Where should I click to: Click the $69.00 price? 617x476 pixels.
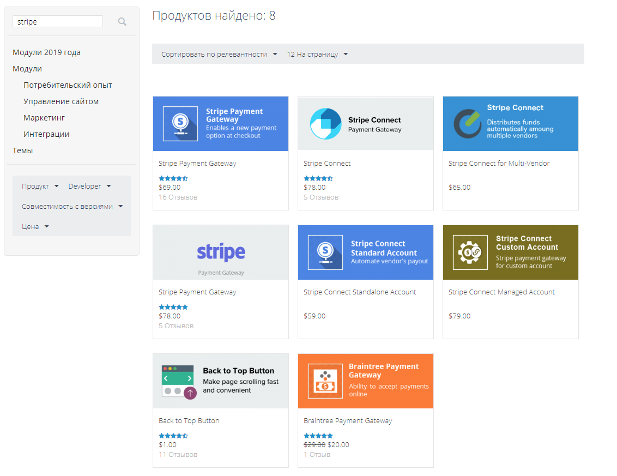tap(170, 188)
